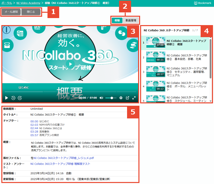Click the playlist title NI Collabo 360 スタートアップ研修
The image size is (214, 184).
[167, 30]
